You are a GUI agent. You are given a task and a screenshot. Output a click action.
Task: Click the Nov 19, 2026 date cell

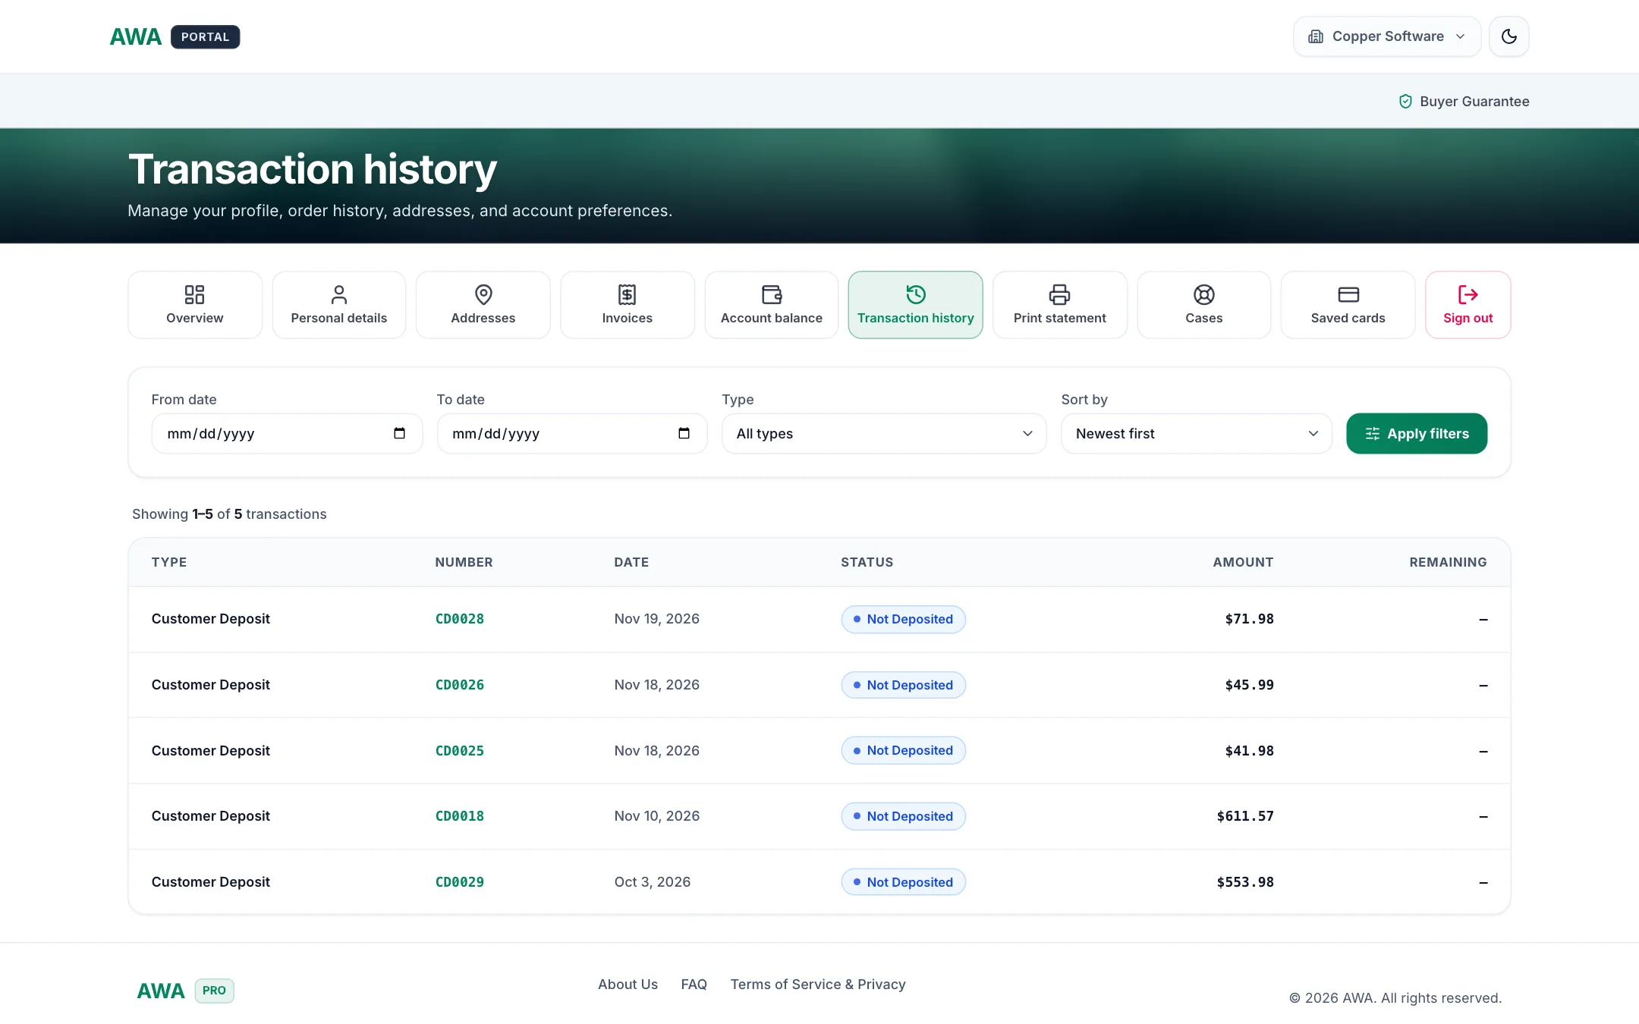tap(657, 619)
